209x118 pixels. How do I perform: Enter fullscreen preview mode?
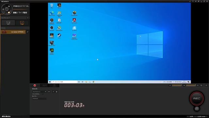(x=206, y=85)
